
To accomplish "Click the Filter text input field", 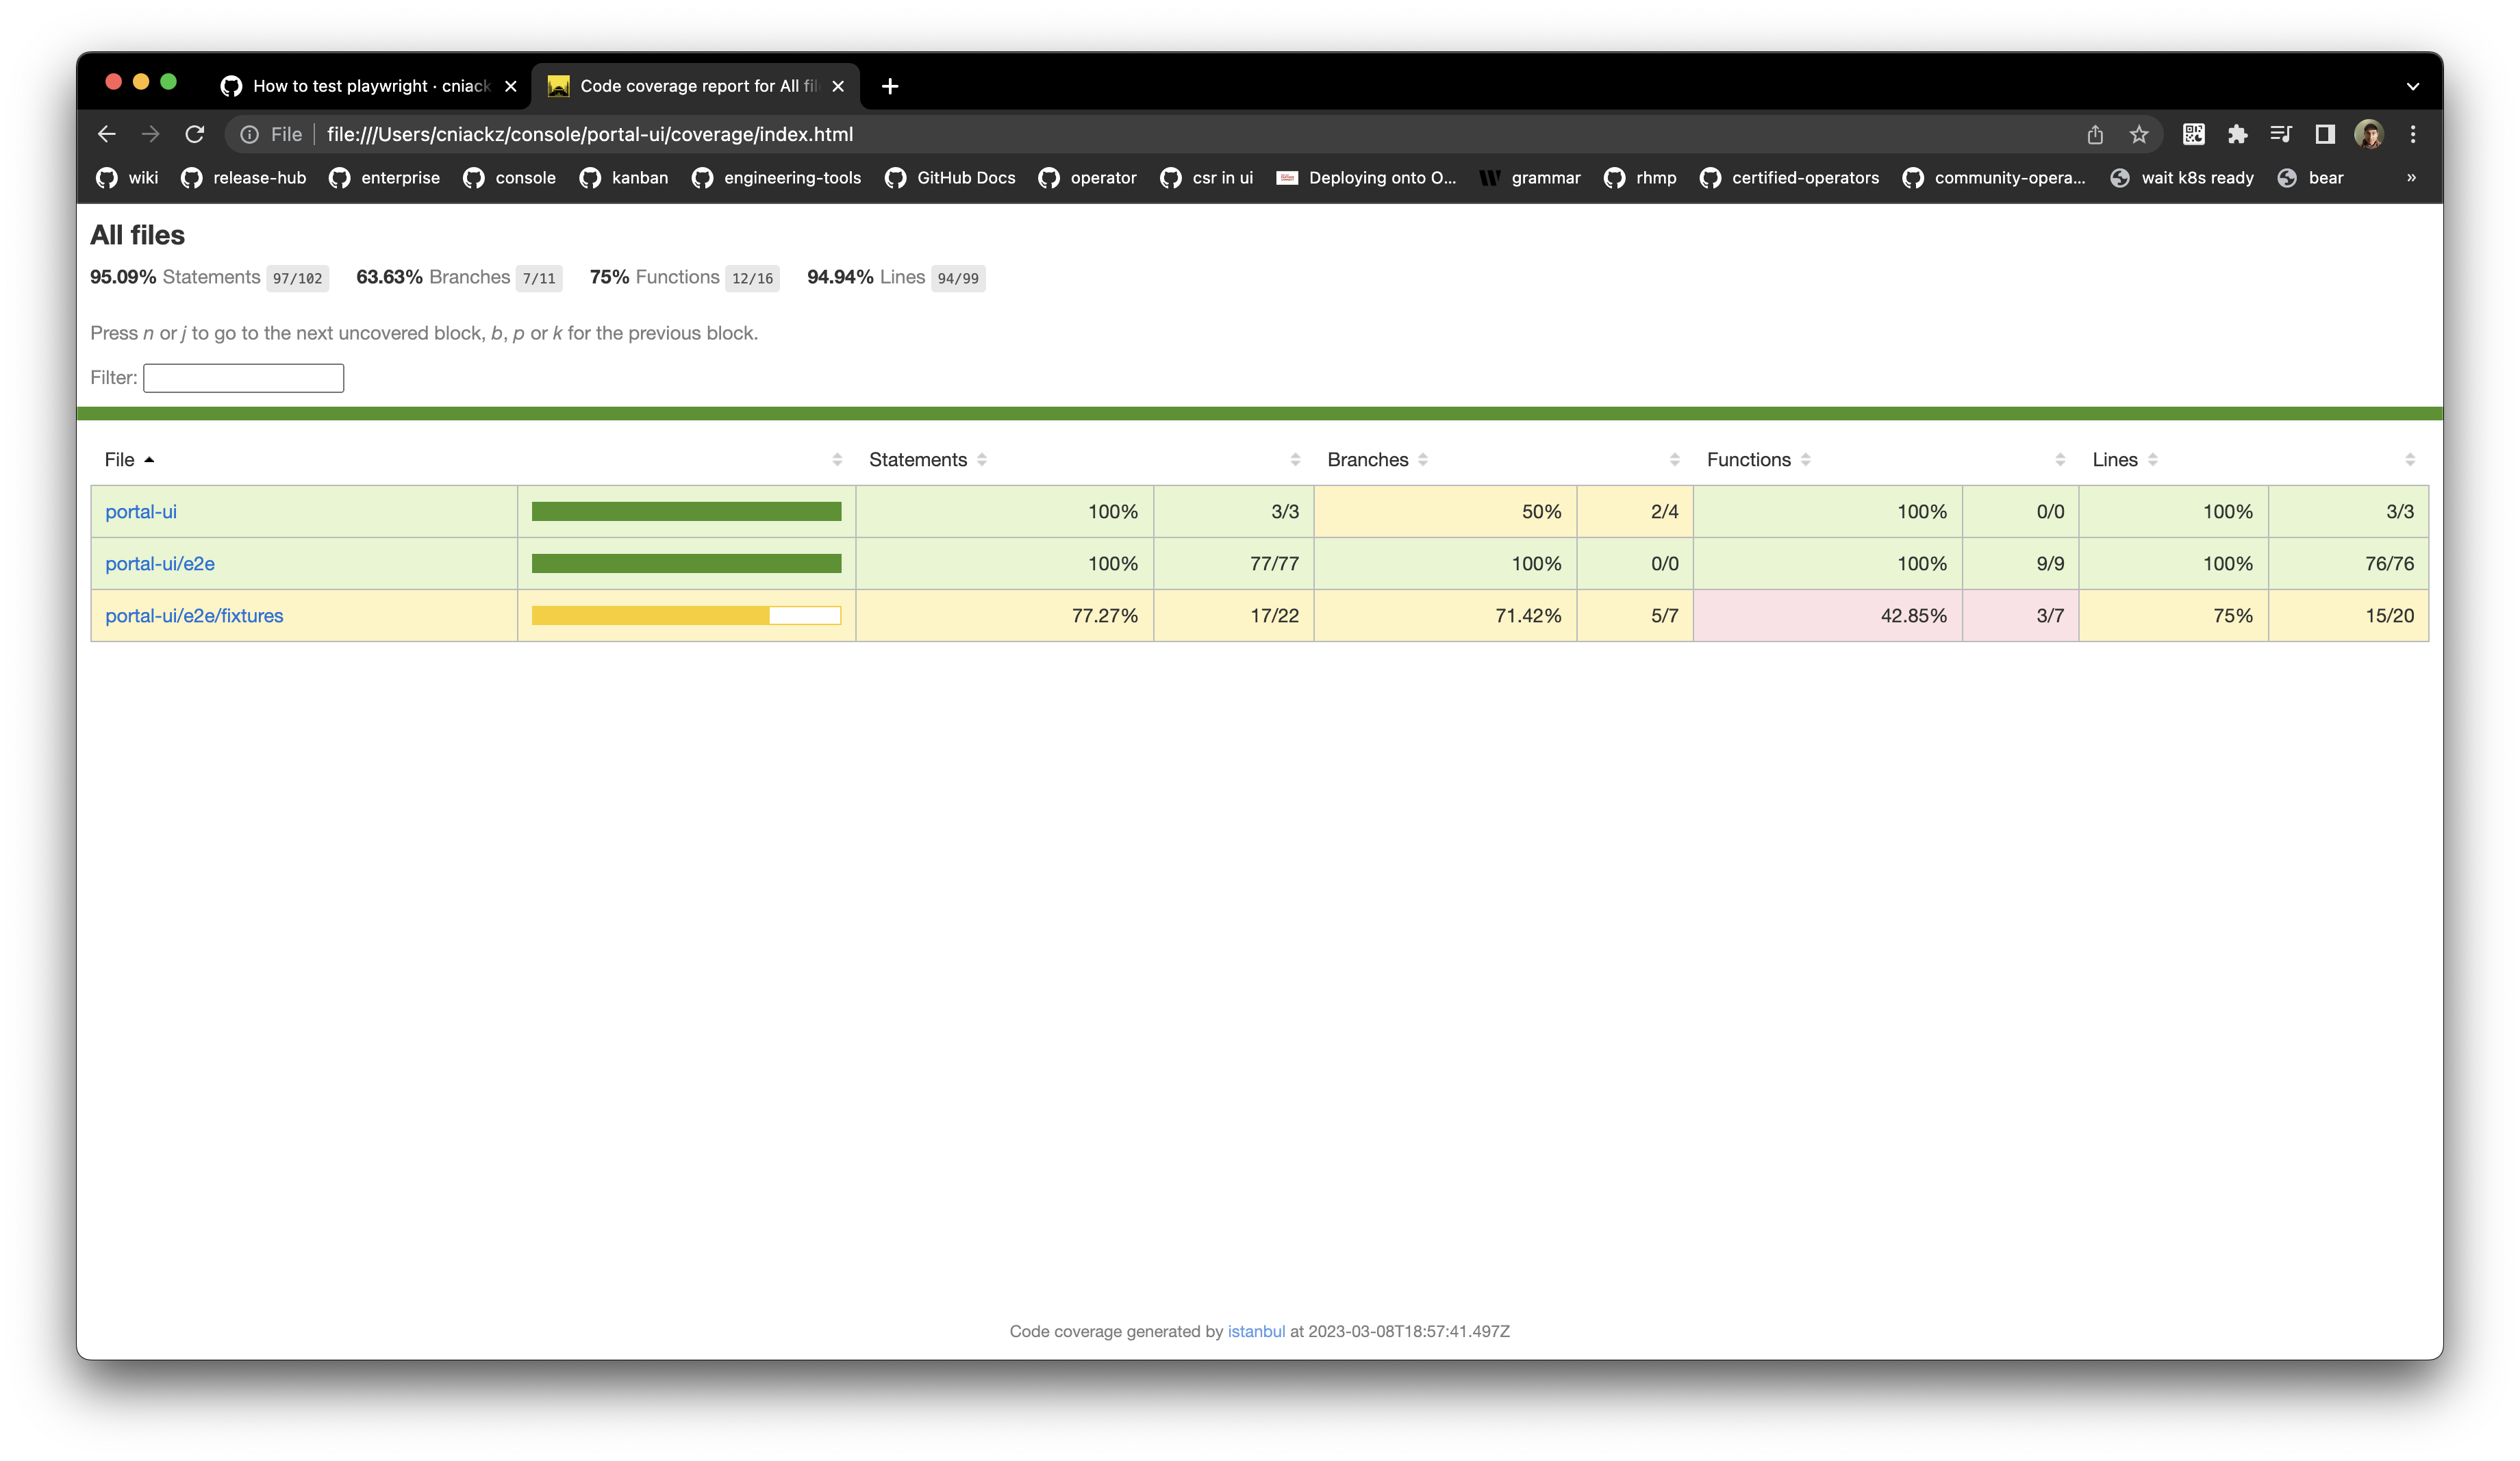I will point(243,378).
